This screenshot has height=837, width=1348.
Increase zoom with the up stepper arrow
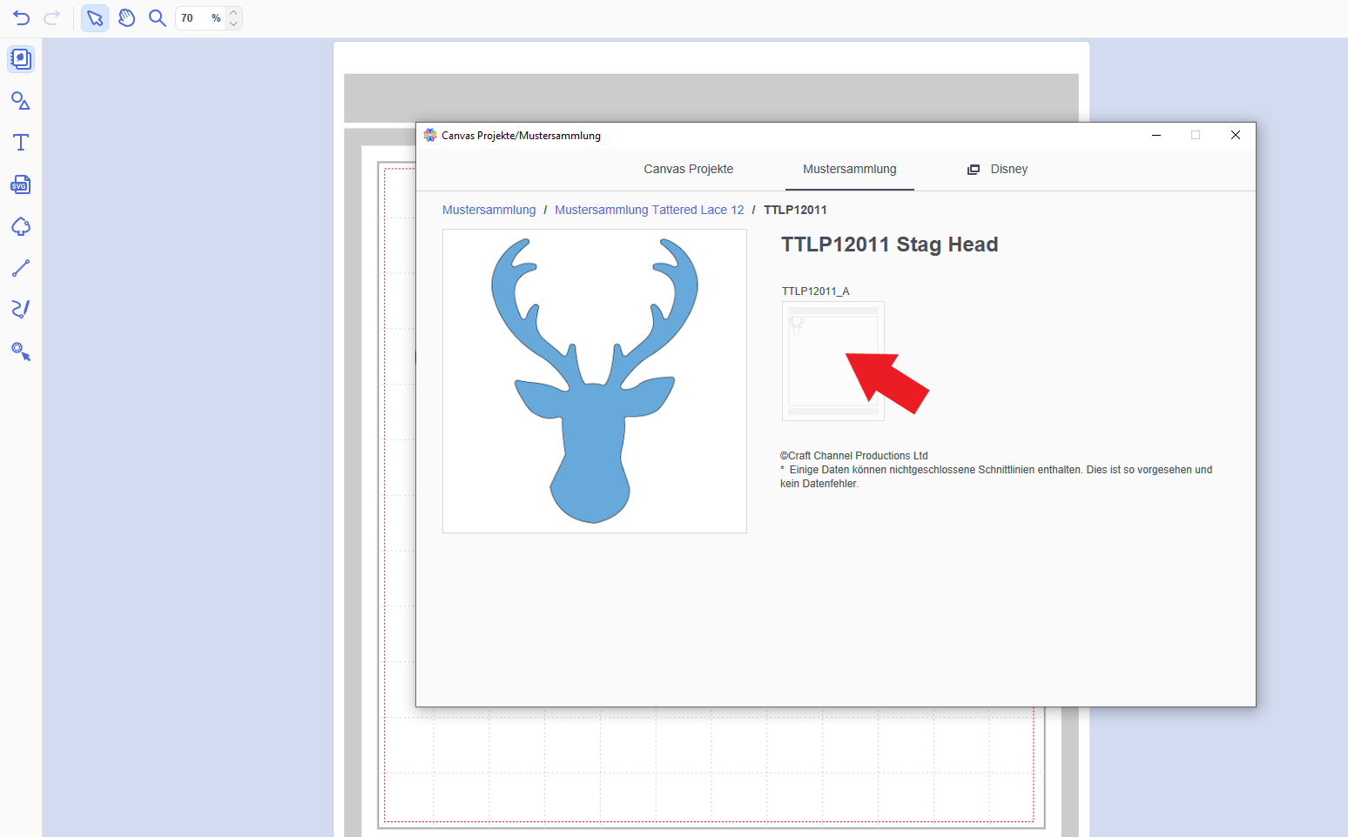233,13
